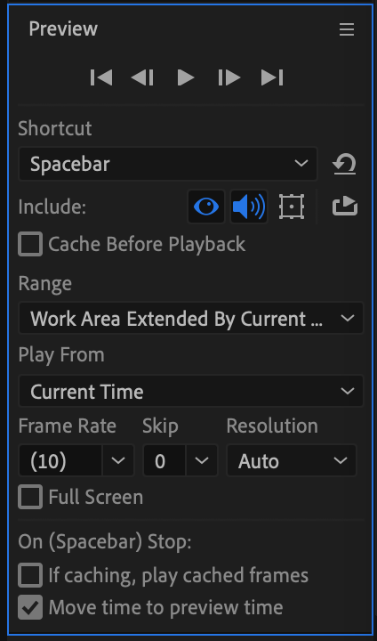377x641 pixels.
Task: Open the Play From Current Time dropdown
Action: (x=191, y=392)
